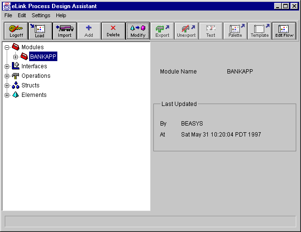Screen dimensions: 301x232
Task: Click the BANKAPP module toolbox icon
Action: tap(24, 56)
